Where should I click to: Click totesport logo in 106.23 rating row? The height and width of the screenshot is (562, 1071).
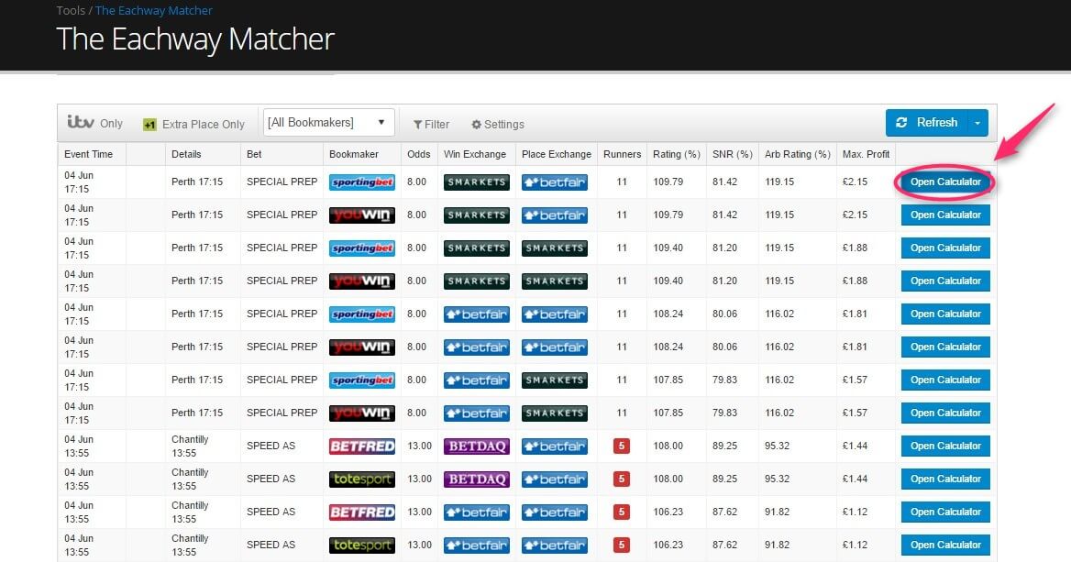tap(362, 545)
